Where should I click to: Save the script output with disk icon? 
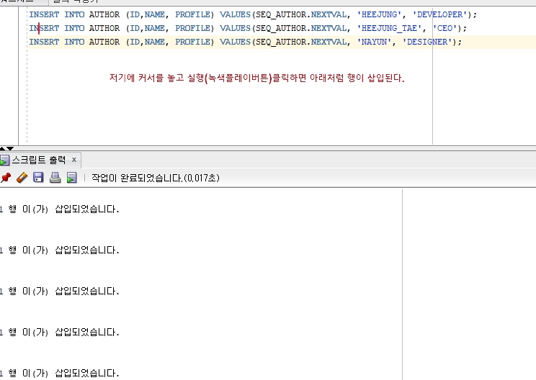pyautogui.click(x=38, y=177)
